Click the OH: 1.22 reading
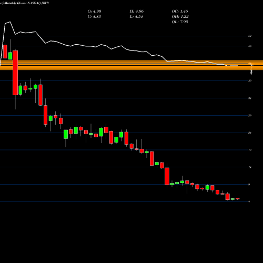The image size is (263, 263). [x=180, y=17]
